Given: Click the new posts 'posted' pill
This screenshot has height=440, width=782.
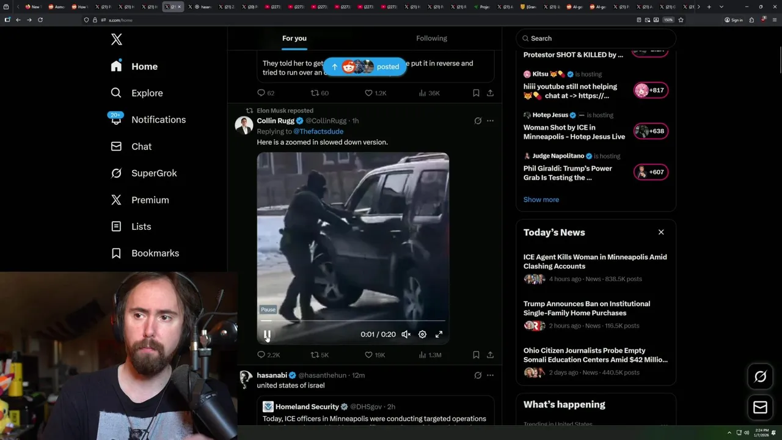Looking at the screenshot, I should (x=365, y=67).
